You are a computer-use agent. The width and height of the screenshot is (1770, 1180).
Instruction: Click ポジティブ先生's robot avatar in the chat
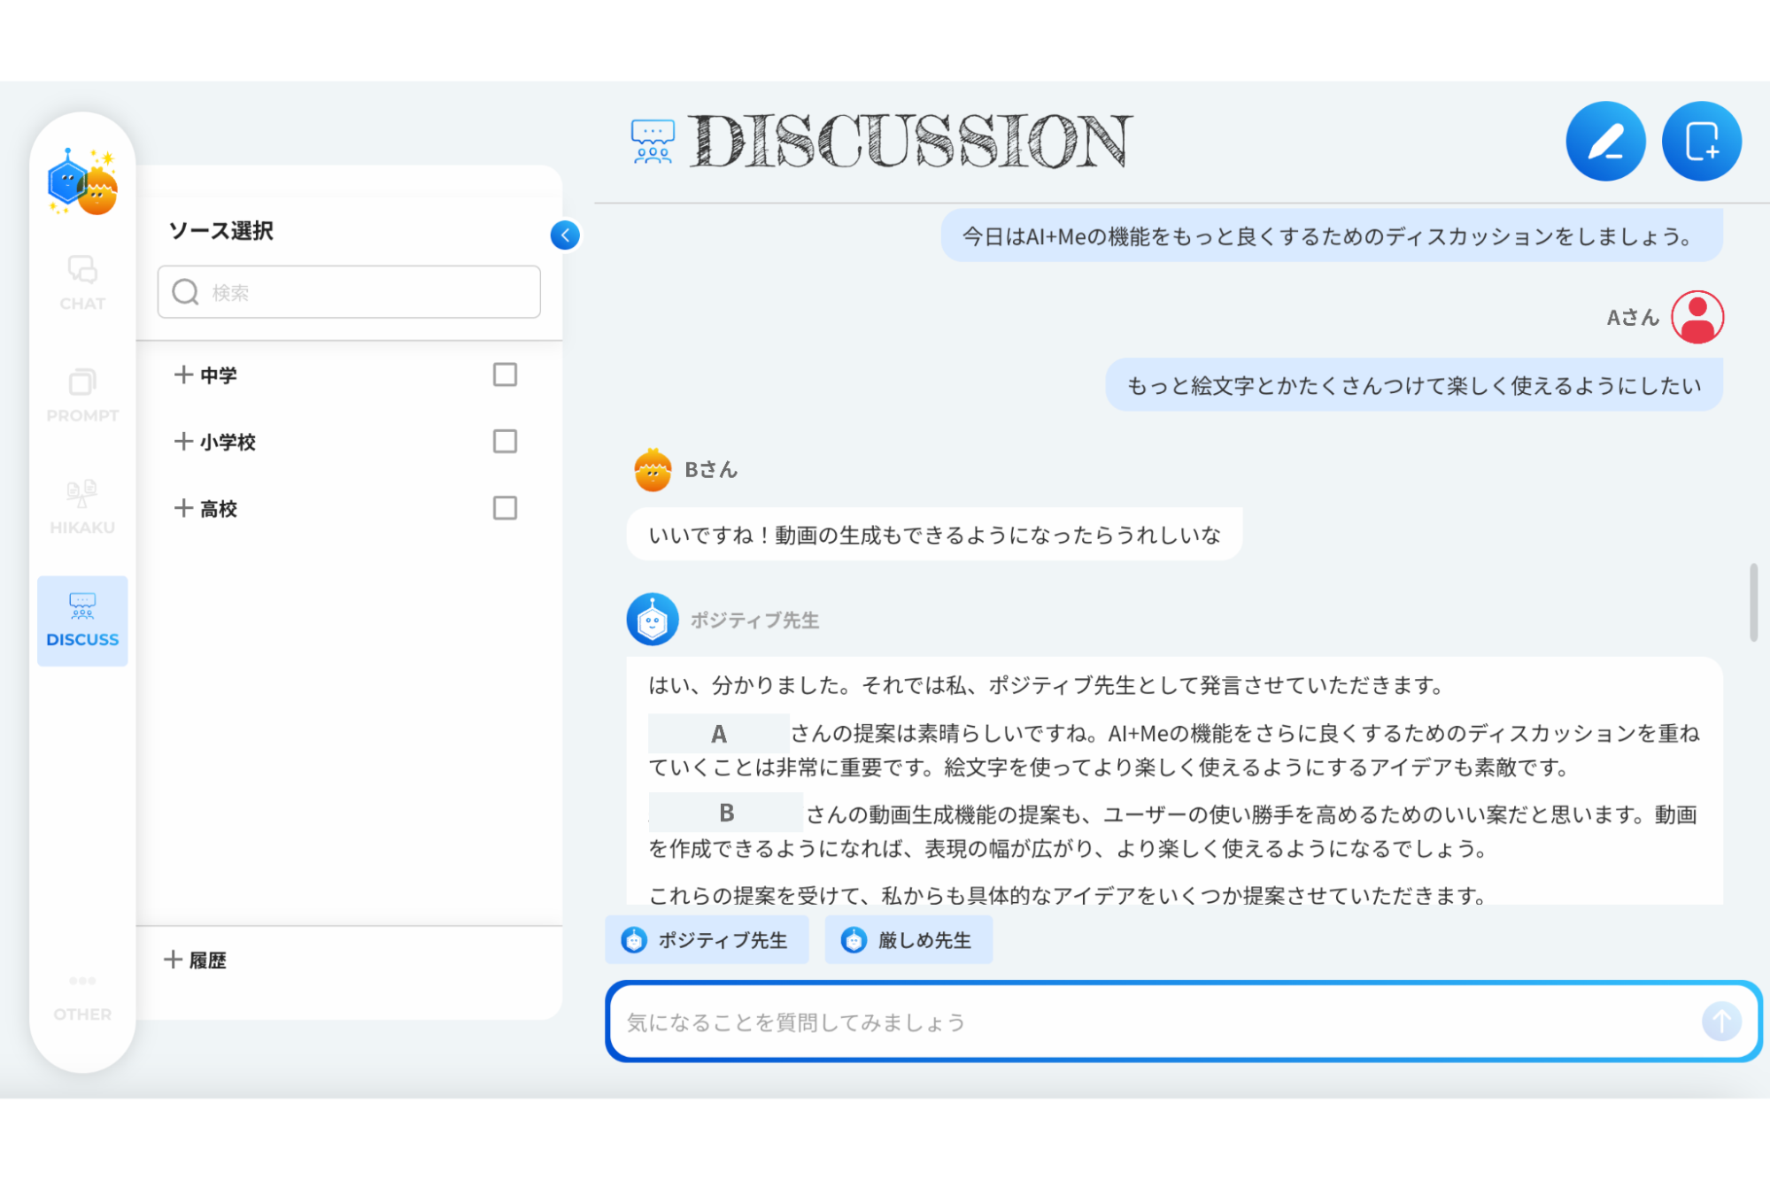[652, 619]
